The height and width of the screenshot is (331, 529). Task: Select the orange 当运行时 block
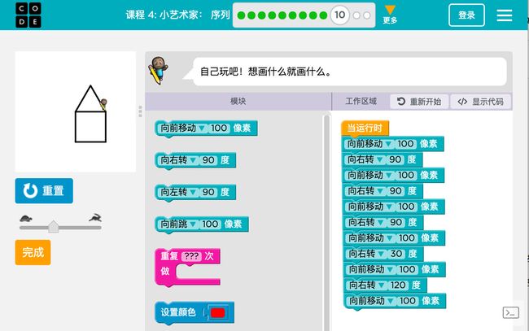(365, 128)
